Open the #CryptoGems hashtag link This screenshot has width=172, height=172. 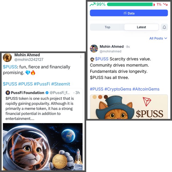click(x=118, y=89)
